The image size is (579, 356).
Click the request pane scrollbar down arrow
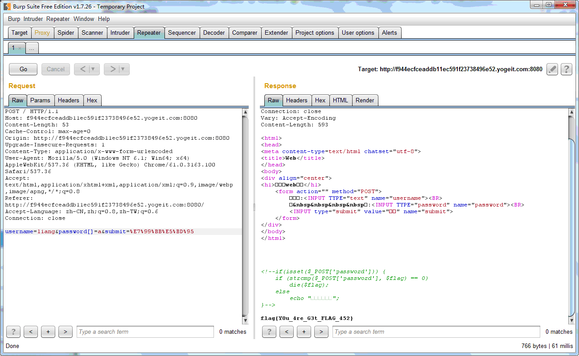(245, 320)
